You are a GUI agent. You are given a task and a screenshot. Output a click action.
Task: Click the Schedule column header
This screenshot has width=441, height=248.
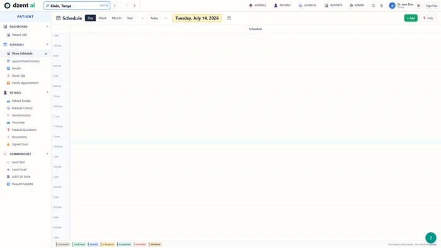point(255,29)
